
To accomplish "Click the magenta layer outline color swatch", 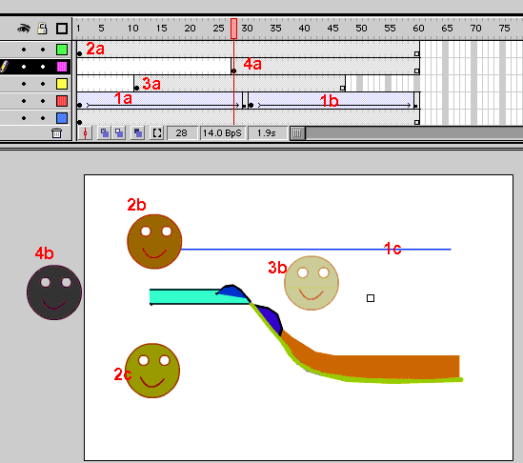I will pyautogui.click(x=62, y=67).
